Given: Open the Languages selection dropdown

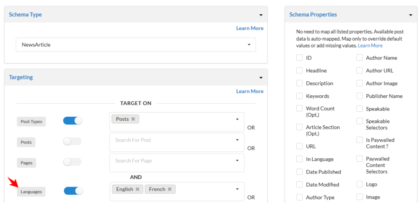Looking at the screenshot, I should (x=237, y=189).
